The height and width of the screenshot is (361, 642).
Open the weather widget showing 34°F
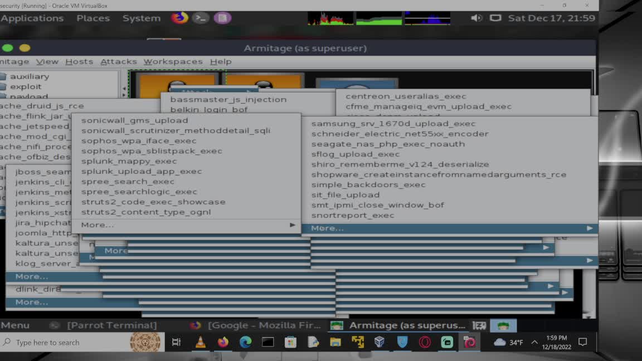click(x=508, y=342)
